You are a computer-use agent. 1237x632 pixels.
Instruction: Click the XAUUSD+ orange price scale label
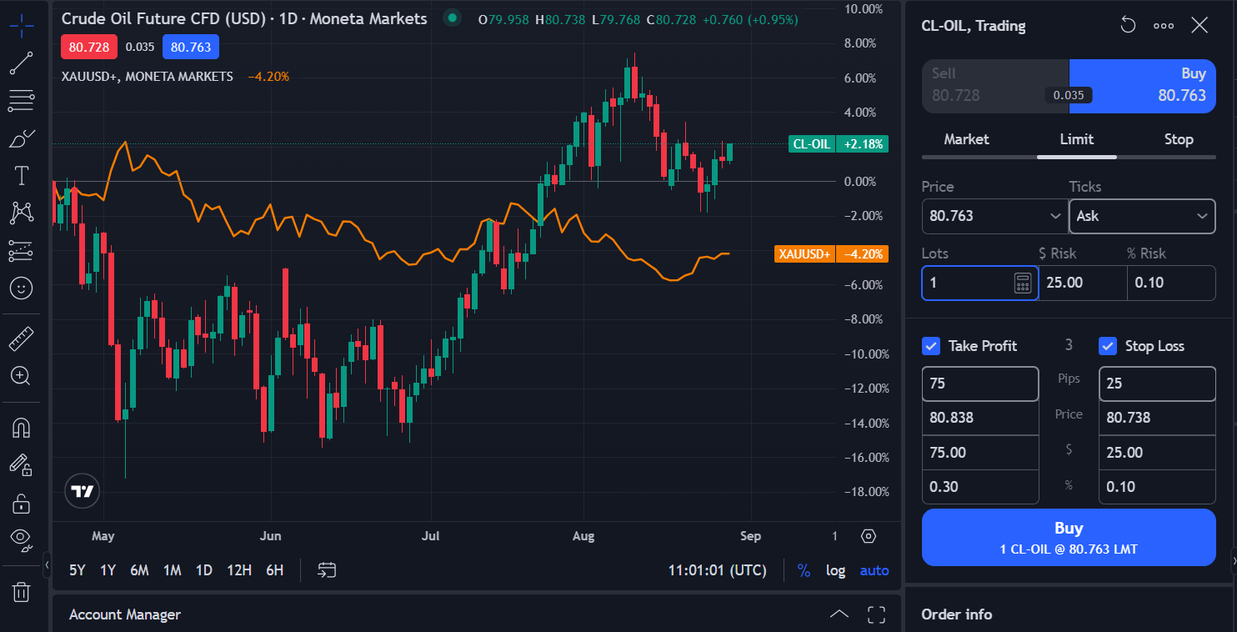(831, 254)
